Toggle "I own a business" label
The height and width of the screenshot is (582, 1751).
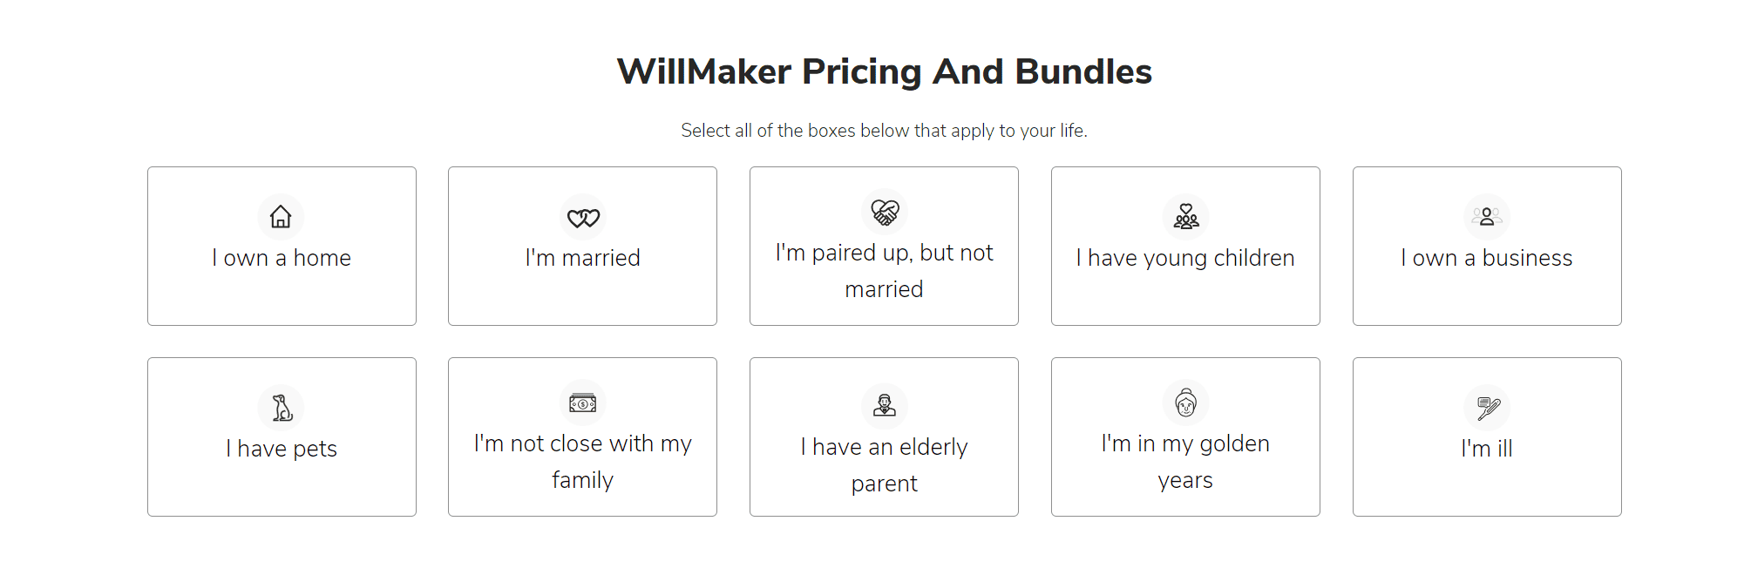[1487, 258]
